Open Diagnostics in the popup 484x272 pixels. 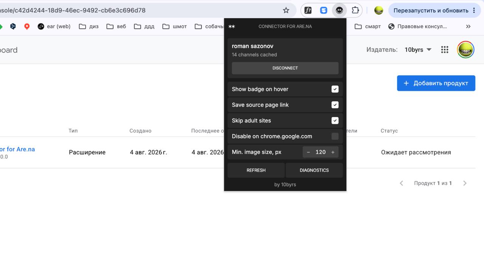(314, 170)
